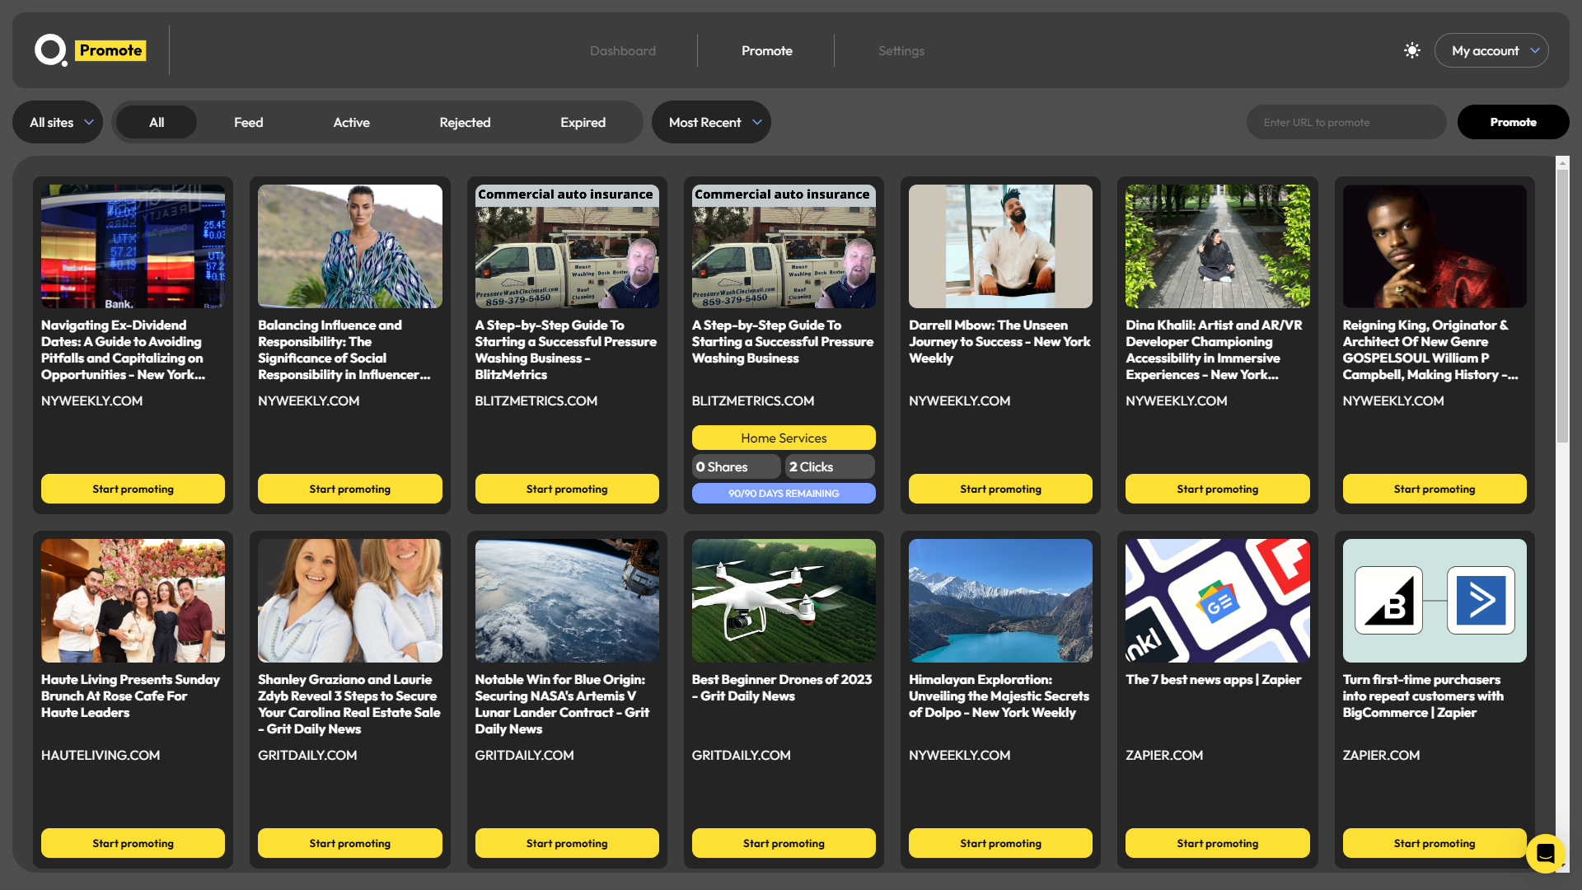This screenshot has width=1582, height=890.
Task: Click the 90/90 days remaining bar
Action: tap(783, 493)
